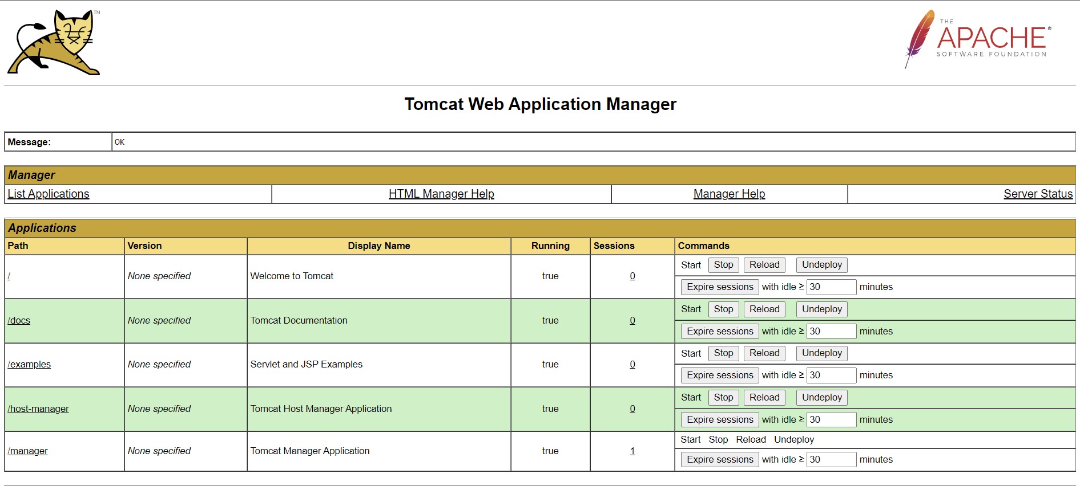Open HTML Manager Help

(441, 194)
